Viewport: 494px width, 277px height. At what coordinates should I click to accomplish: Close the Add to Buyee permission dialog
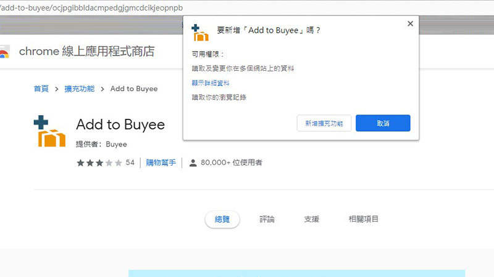coord(410,23)
